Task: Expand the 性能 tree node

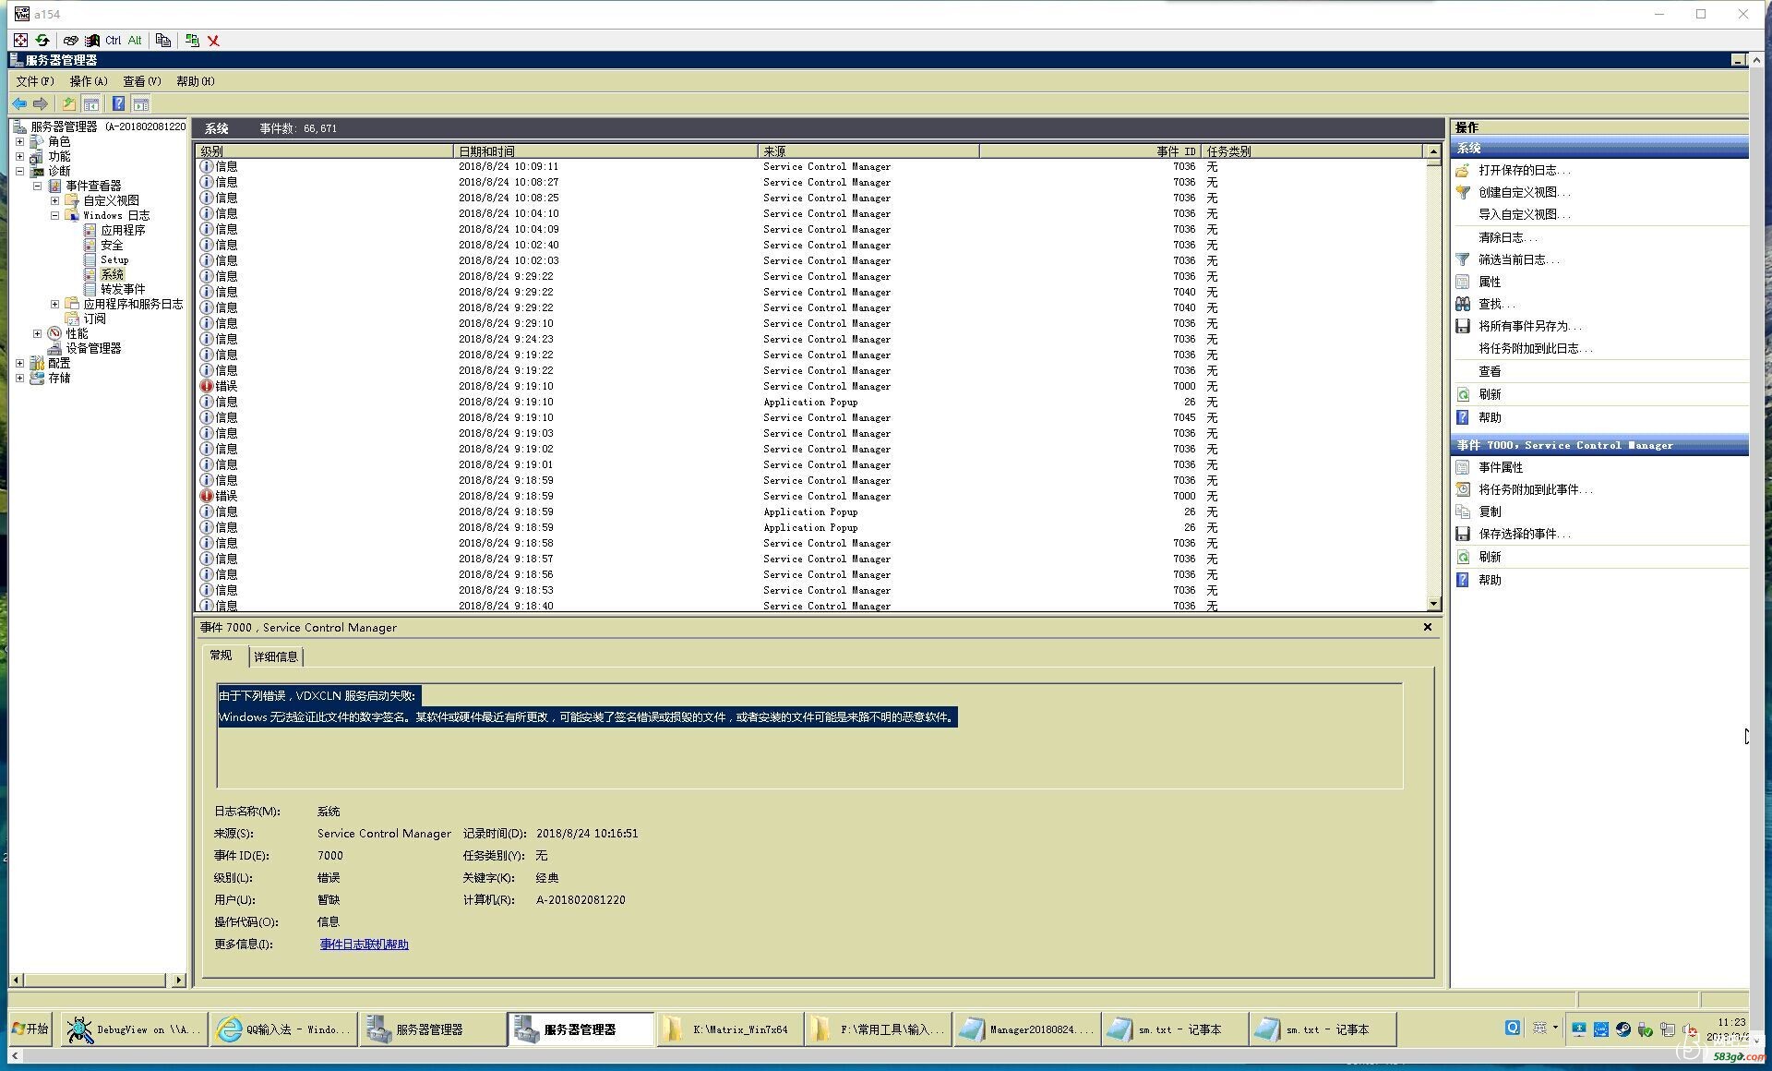Action: pyautogui.click(x=37, y=333)
